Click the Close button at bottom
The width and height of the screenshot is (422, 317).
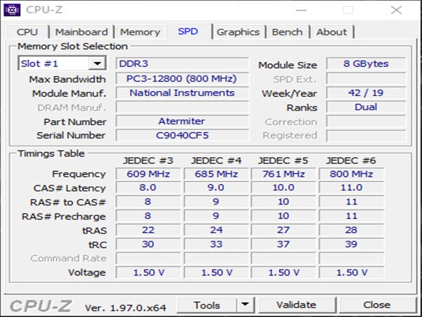[377, 305]
